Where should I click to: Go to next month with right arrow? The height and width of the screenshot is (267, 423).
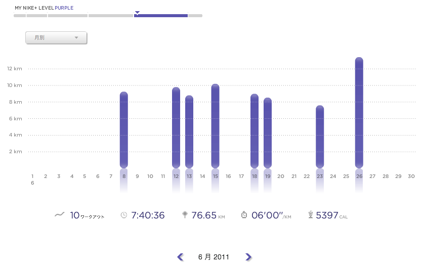248,257
